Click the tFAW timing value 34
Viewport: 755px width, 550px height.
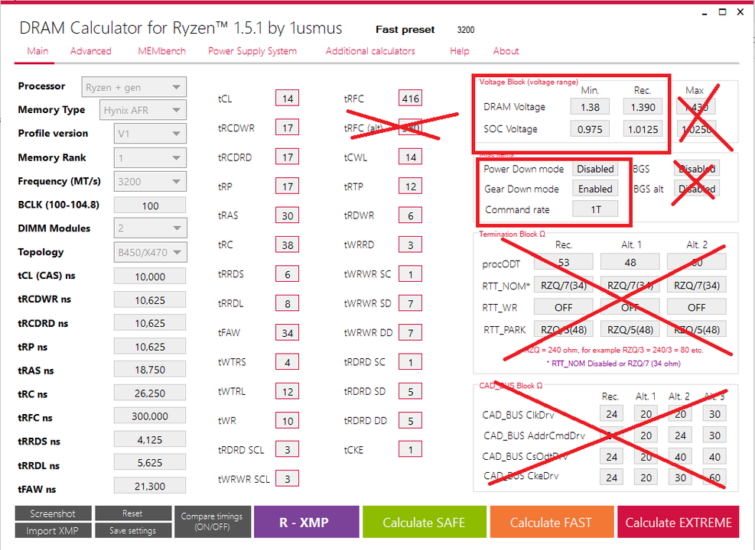click(288, 333)
